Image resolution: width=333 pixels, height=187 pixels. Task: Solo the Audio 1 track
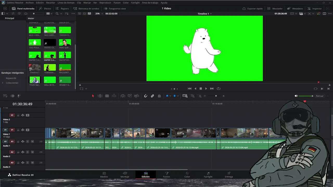coord(28,142)
